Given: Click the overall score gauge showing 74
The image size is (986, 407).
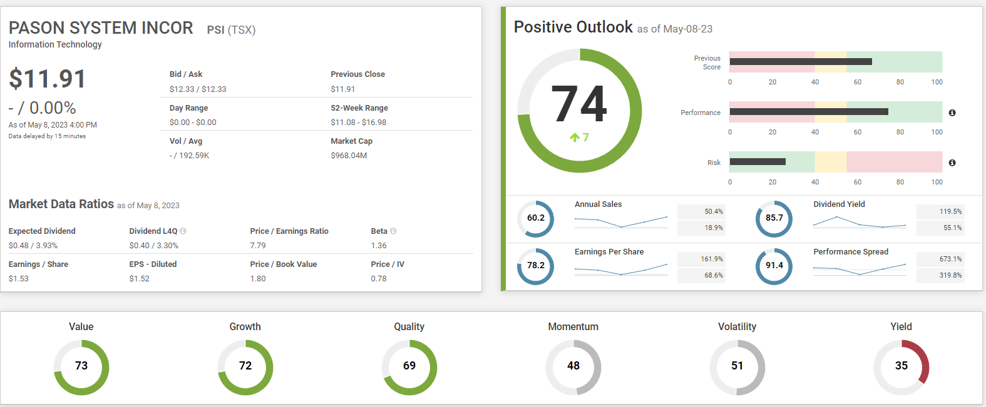Looking at the screenshot, I should [x=580, y=111].
